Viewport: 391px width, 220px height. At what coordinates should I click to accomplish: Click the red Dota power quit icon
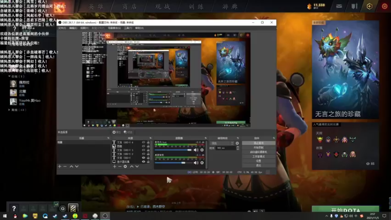385,6
